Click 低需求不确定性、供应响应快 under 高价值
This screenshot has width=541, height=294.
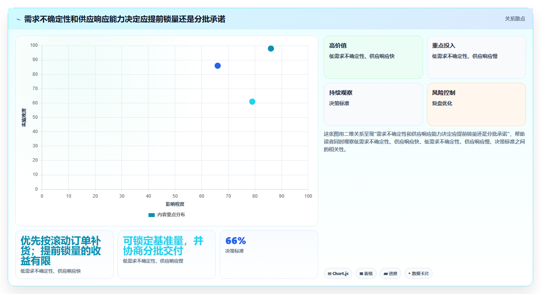pyautogui.click(x=362, y=56)
